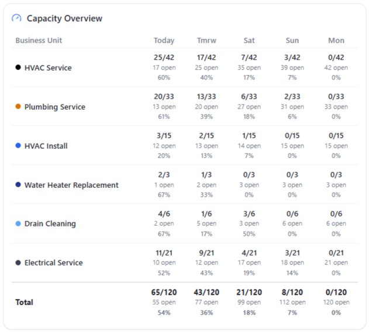Viewport: 369px width, 332px height.
Task: Click the 3/42 HVAC Service Sun cell
Action: point(292,67)
